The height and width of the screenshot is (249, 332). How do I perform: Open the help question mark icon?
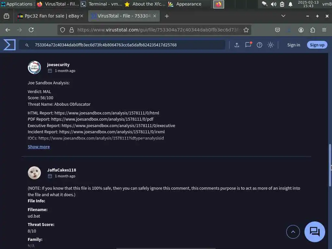click(259, 45)
